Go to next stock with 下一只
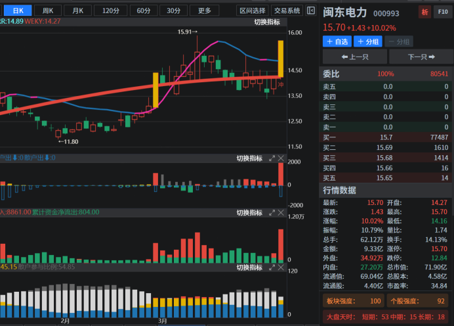 pos(421,57)
